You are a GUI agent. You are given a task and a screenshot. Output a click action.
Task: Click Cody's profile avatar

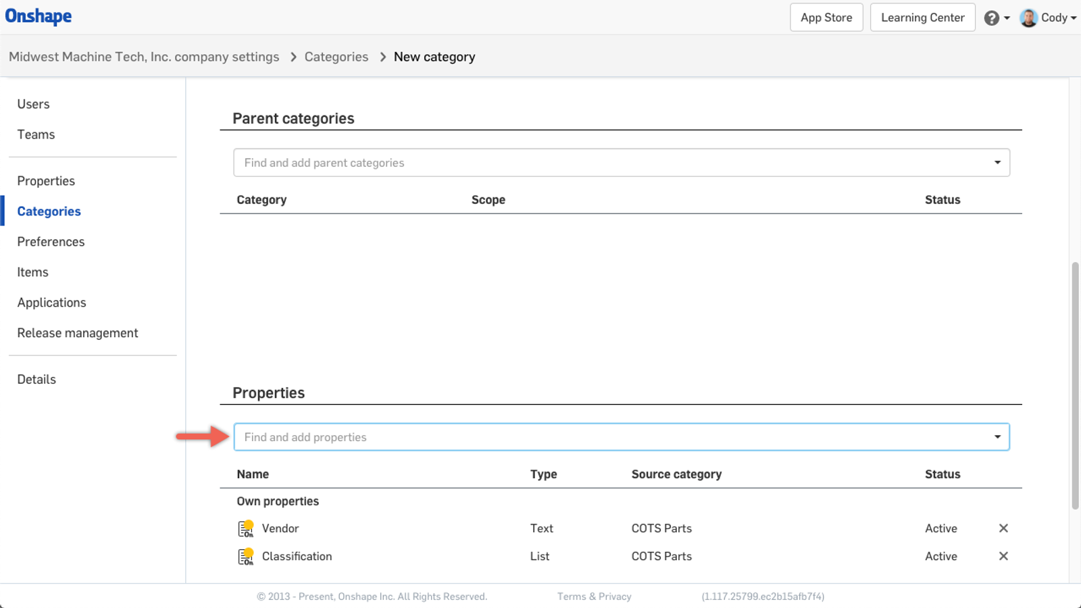click(1028, 18)
